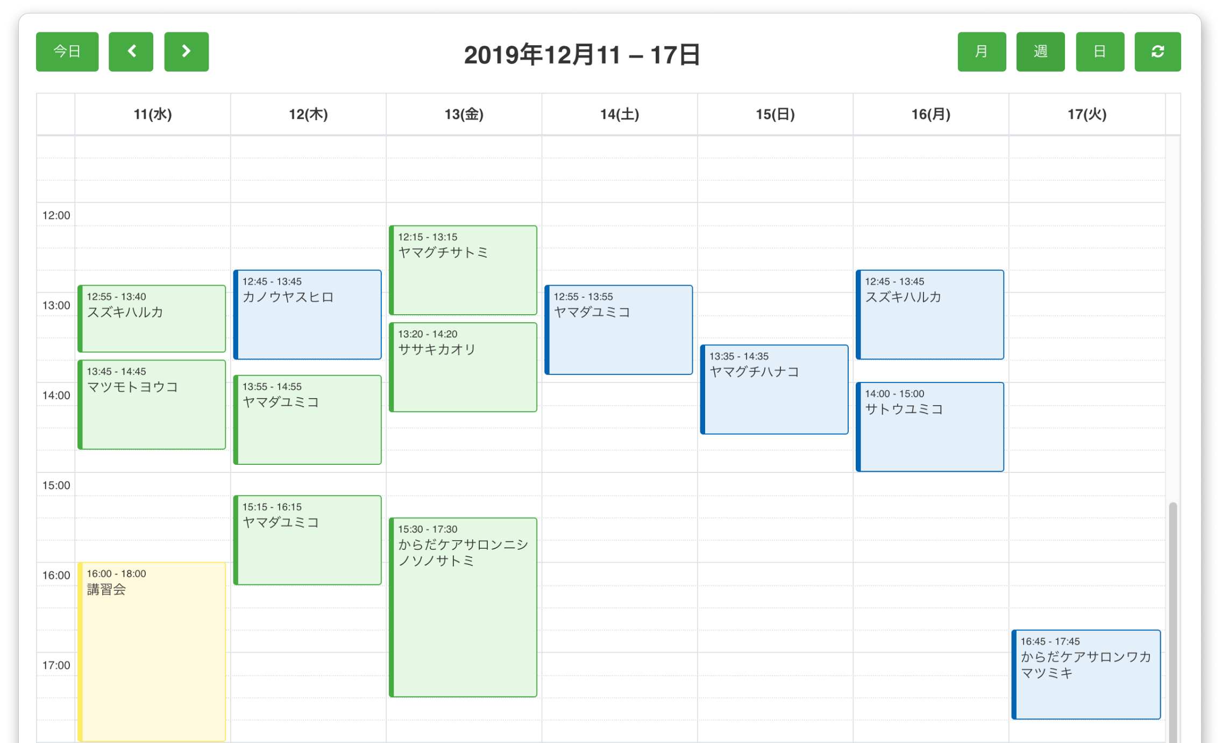The height and width of the screenshot is (743, 1229).
Task: Select ヤマダユミコ's Saturday appointment
Action: tap(619, 329)
